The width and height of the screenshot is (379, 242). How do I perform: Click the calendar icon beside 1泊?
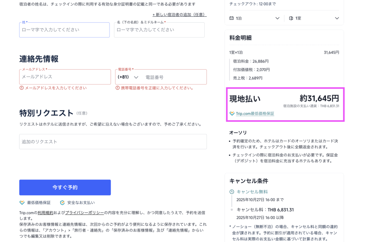coord(232,18)
